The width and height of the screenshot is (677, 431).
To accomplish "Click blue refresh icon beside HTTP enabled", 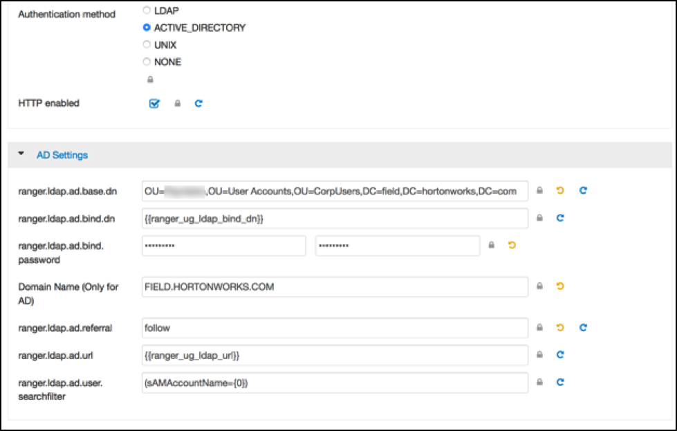I will [x=198, y=104].
